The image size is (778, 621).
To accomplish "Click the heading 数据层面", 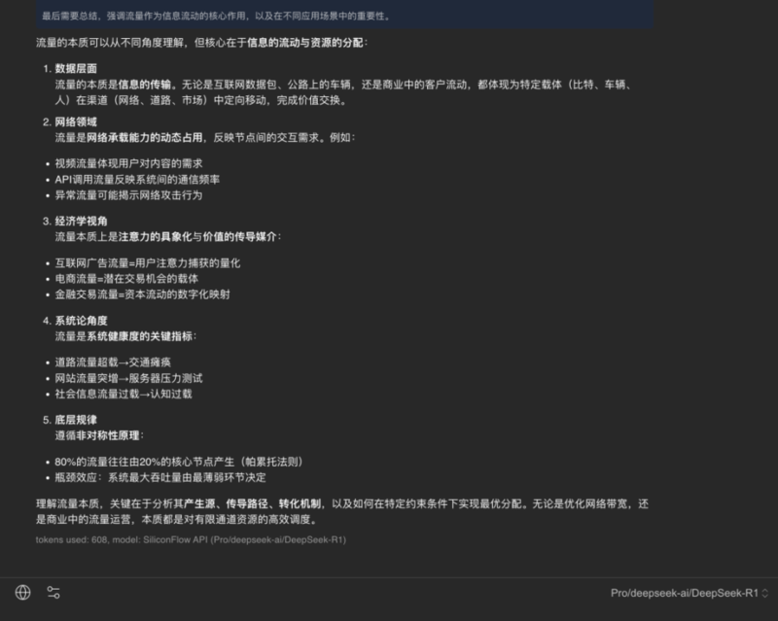I will tap(75, 69).
